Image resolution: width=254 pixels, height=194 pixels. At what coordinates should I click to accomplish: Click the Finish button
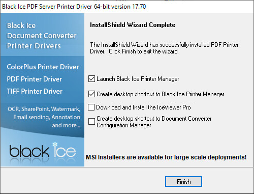tap(183, 182)
